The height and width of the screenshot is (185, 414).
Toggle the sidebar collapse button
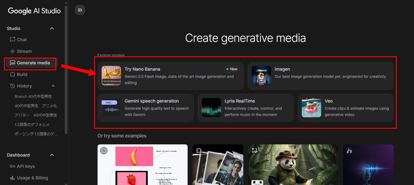[x=80, y=10]
